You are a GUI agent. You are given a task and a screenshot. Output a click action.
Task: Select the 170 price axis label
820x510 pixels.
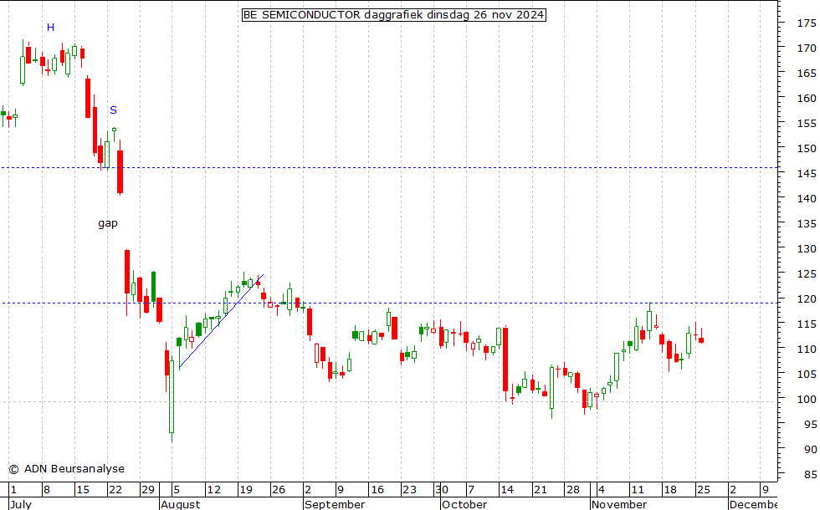(x=807, y=48)
